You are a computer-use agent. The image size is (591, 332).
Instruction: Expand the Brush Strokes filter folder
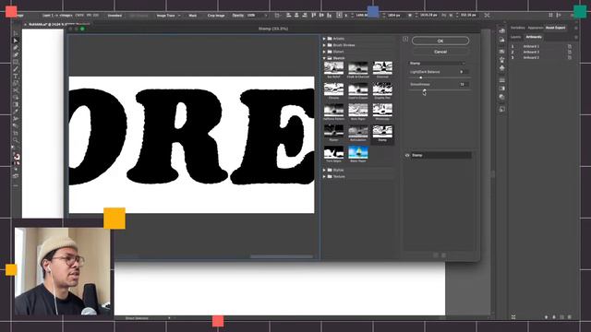click(324, 45)
